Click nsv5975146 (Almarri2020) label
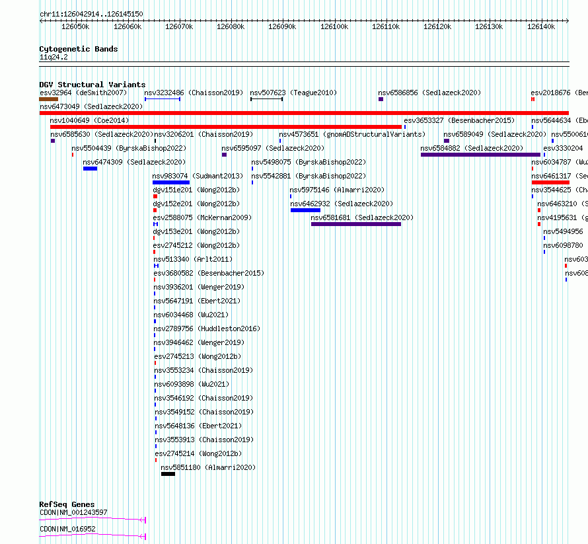588x544 pixels. coord(337,190)
